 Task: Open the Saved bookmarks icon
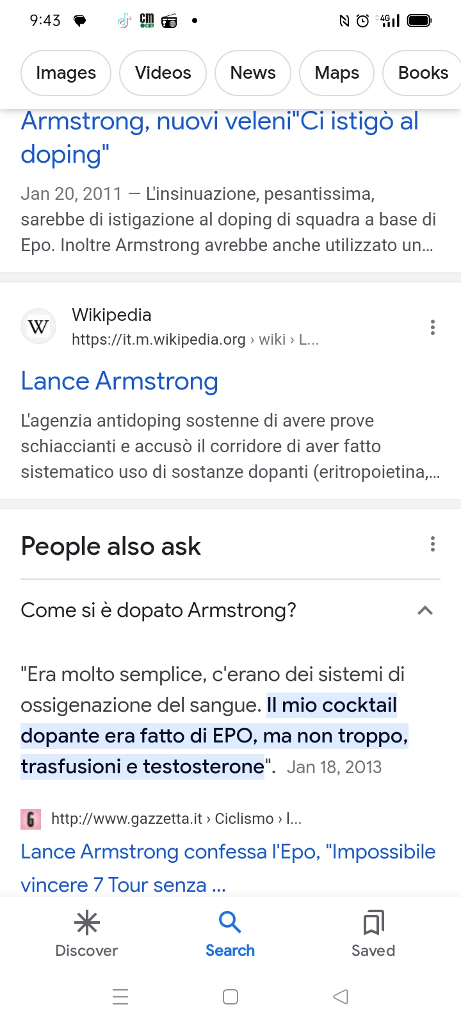click(x=373, y=923)
